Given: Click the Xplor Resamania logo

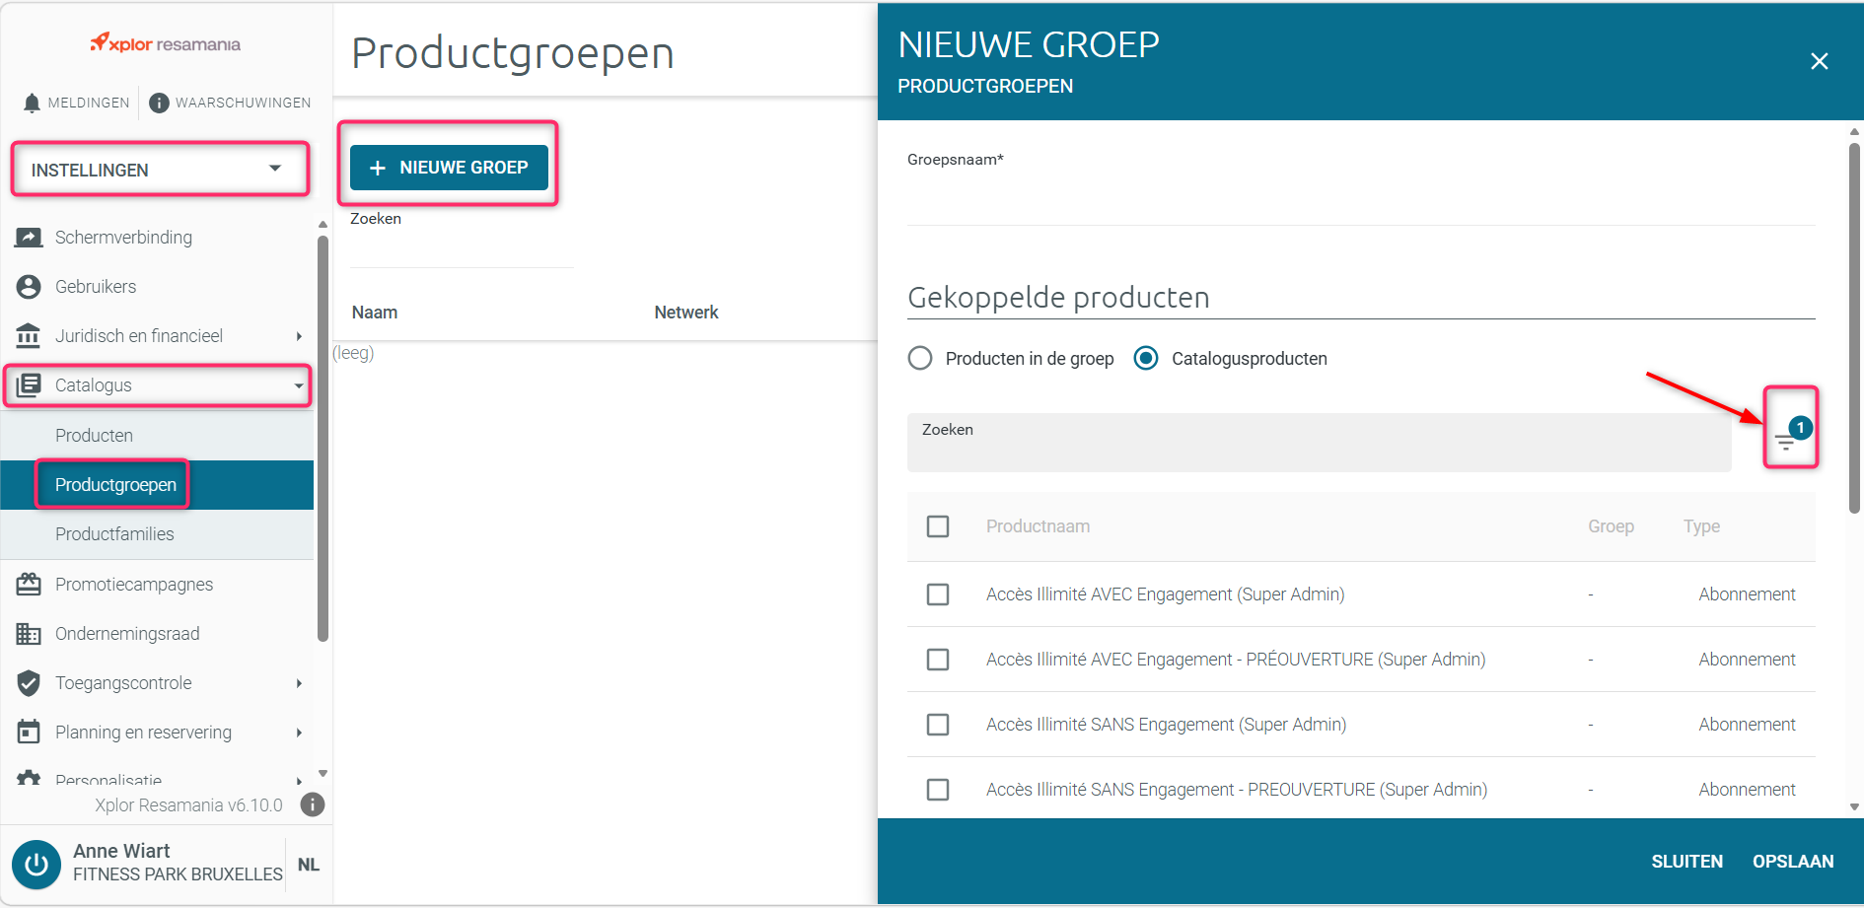Looking at the screenshot, I should pyautogui.click(x=165, y=43).
